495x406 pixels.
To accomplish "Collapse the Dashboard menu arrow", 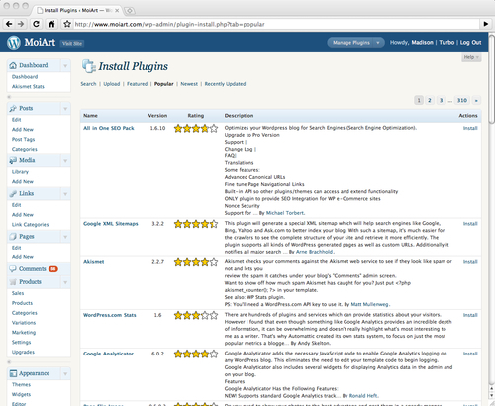I will (x=65, y=65).
